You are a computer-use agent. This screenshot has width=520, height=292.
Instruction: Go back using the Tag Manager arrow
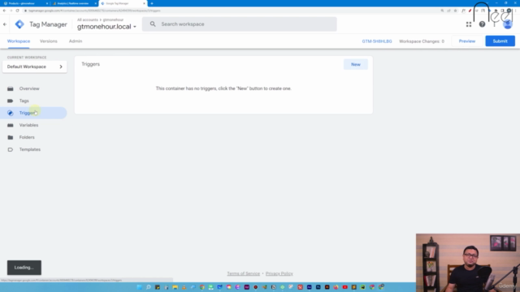(5, 24)
